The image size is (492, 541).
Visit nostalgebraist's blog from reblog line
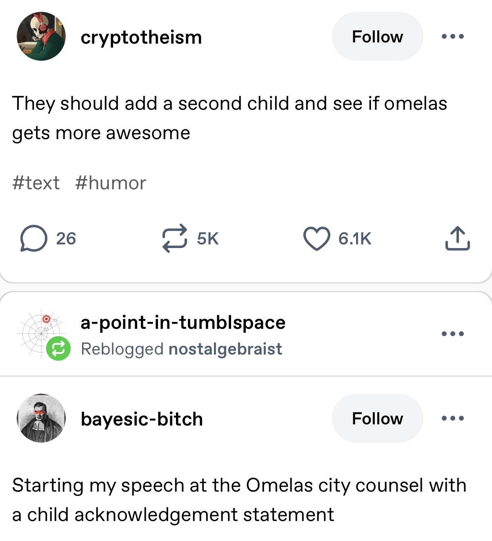(x=225, y=349)
